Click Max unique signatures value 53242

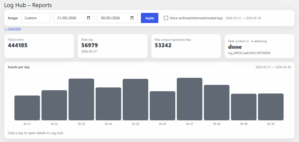(163, 45)
